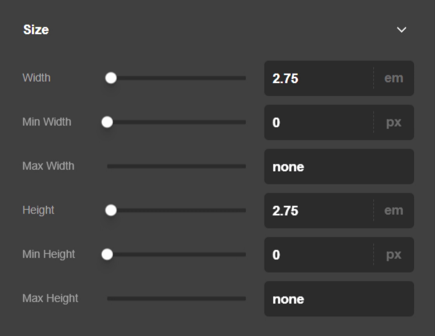This screenshot has height=336, width=435.
Task: Collapse the Size section chevron
Action: point(401,30)
